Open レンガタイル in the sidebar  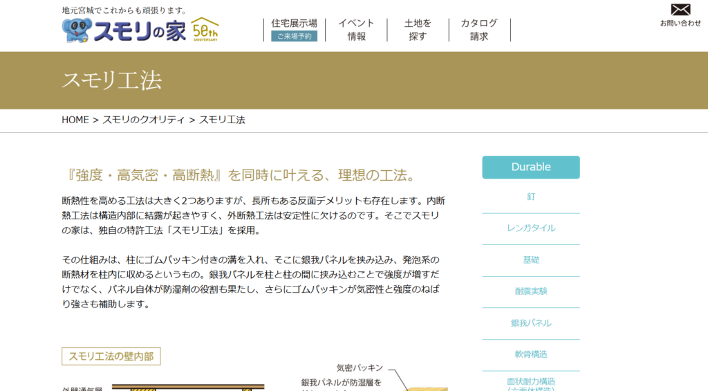click(531, 228)
